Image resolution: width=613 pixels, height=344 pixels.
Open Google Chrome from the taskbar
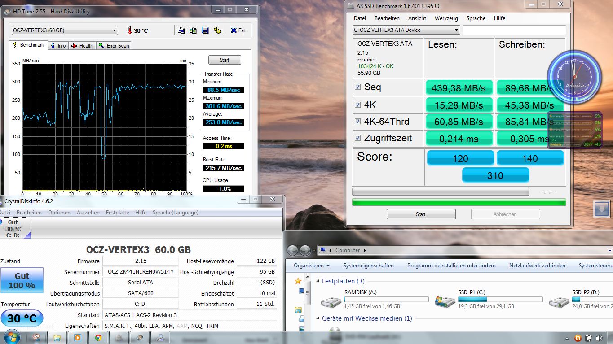point(98,338)
